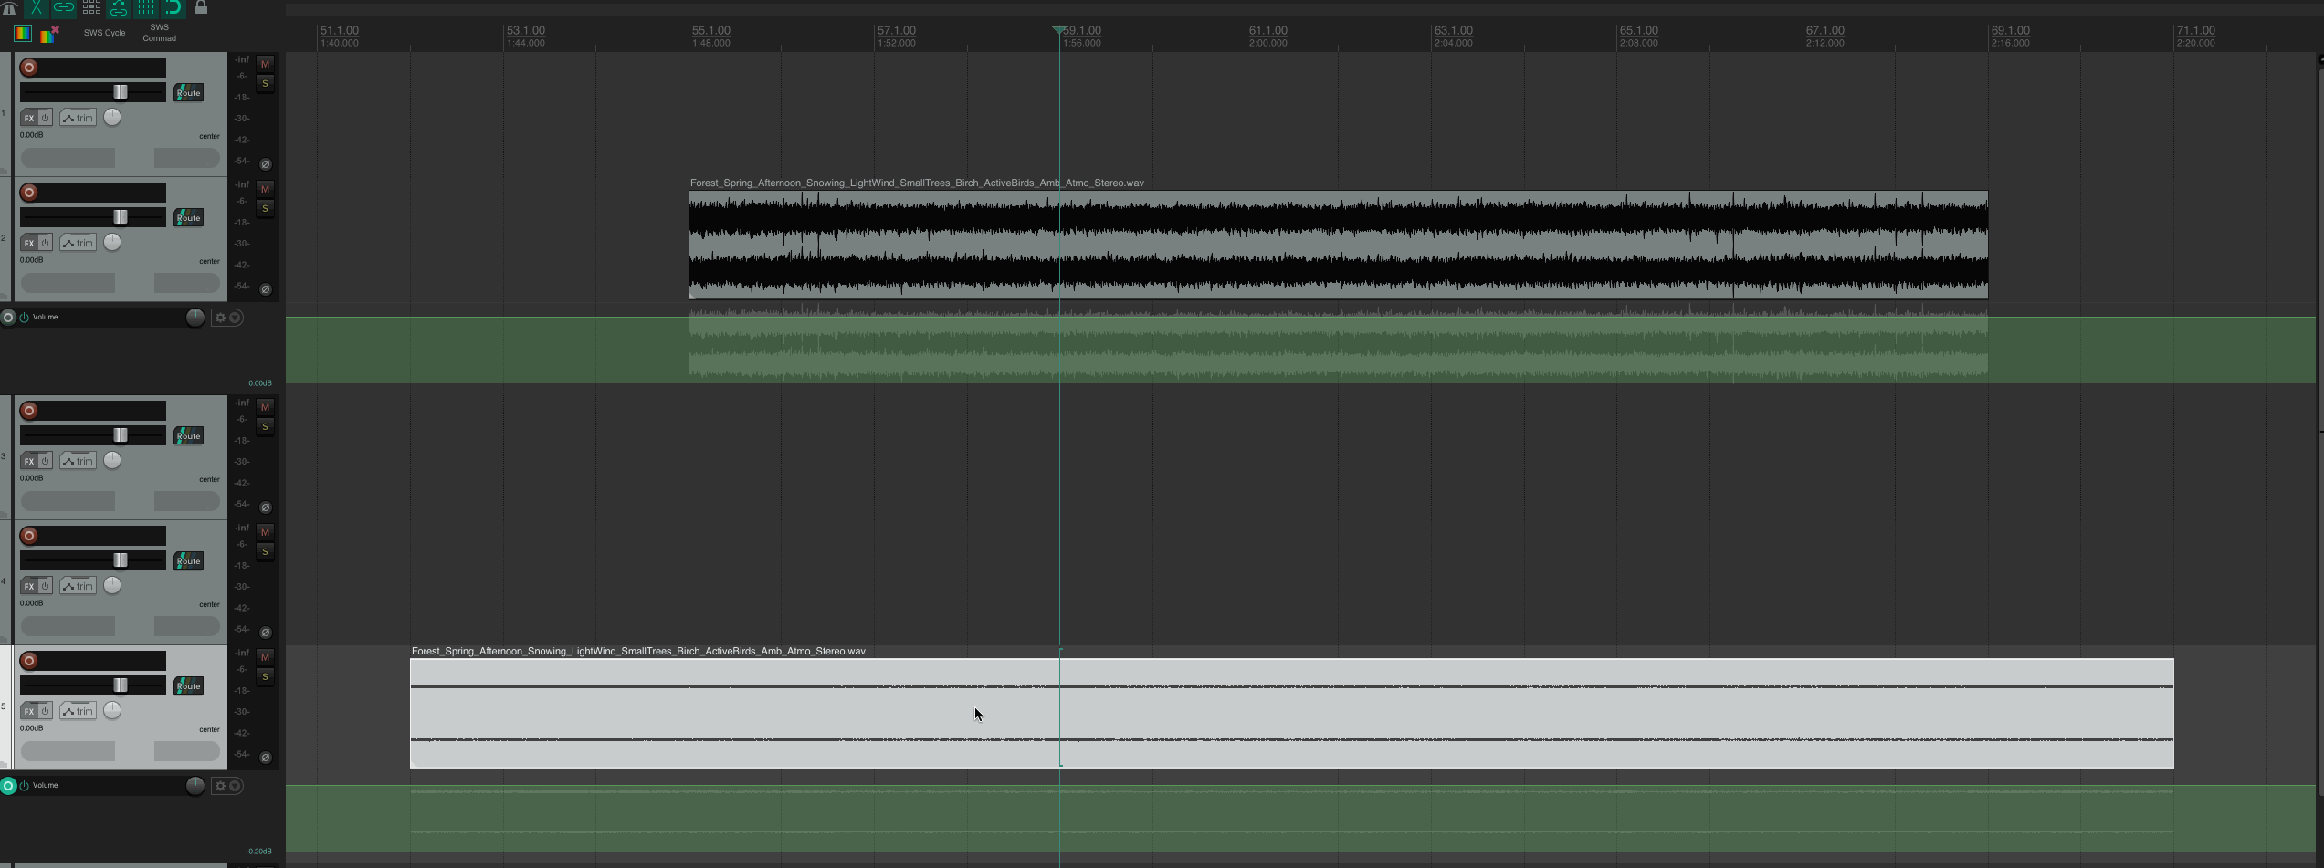
Task: Solo track 2 with S button
Action: [265, 209]
